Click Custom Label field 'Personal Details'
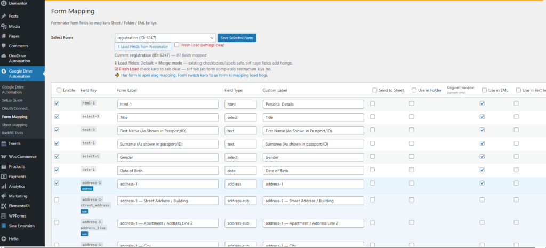546x248 pixels. point(314,104)
